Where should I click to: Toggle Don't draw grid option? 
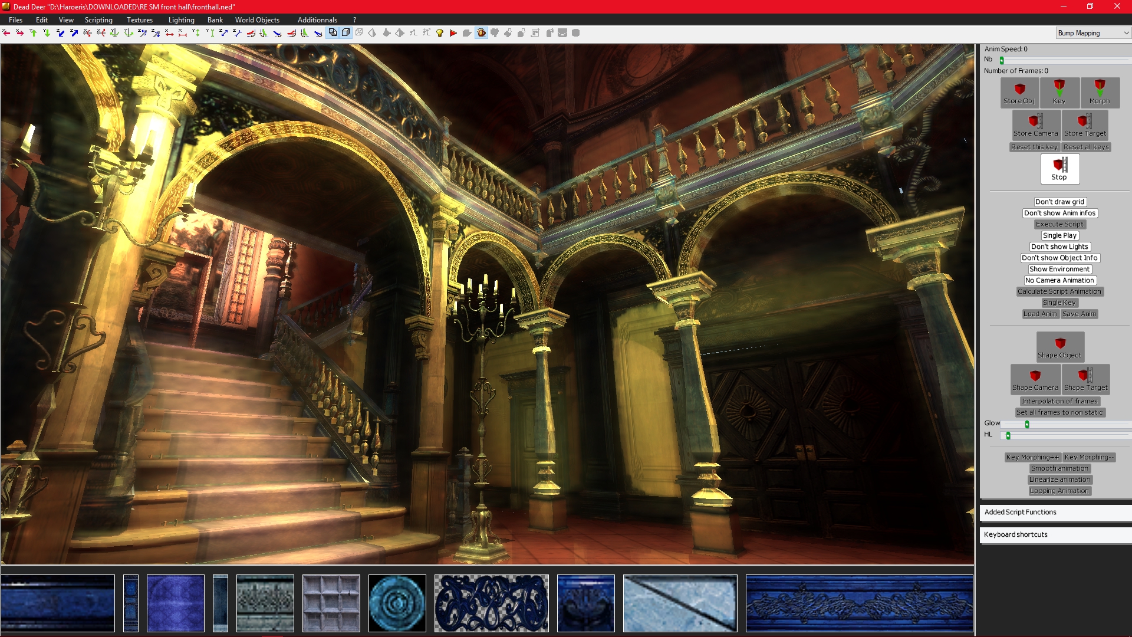point(1059,202)
